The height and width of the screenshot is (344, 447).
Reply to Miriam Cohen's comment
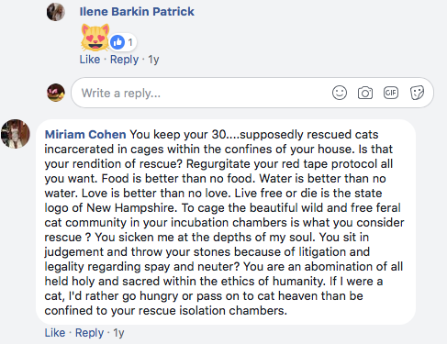(89, 333)
